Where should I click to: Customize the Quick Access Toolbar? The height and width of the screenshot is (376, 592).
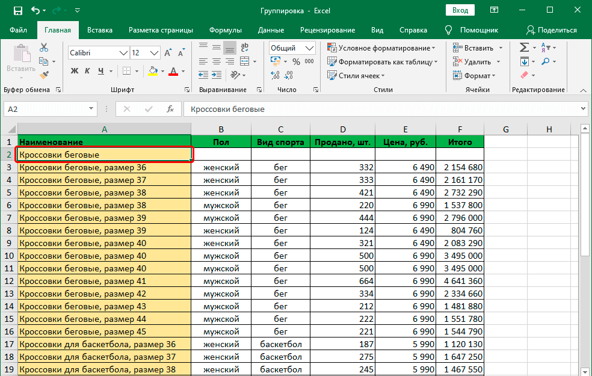[x=78, y=11]
